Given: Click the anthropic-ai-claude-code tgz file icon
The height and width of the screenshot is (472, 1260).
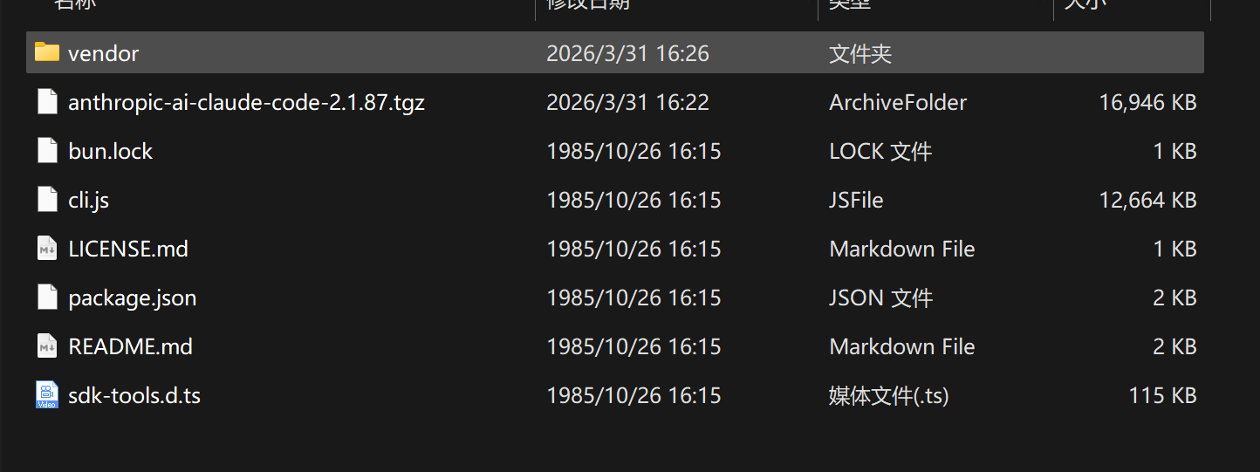Looking at the screenshot, I should (47, 102).
